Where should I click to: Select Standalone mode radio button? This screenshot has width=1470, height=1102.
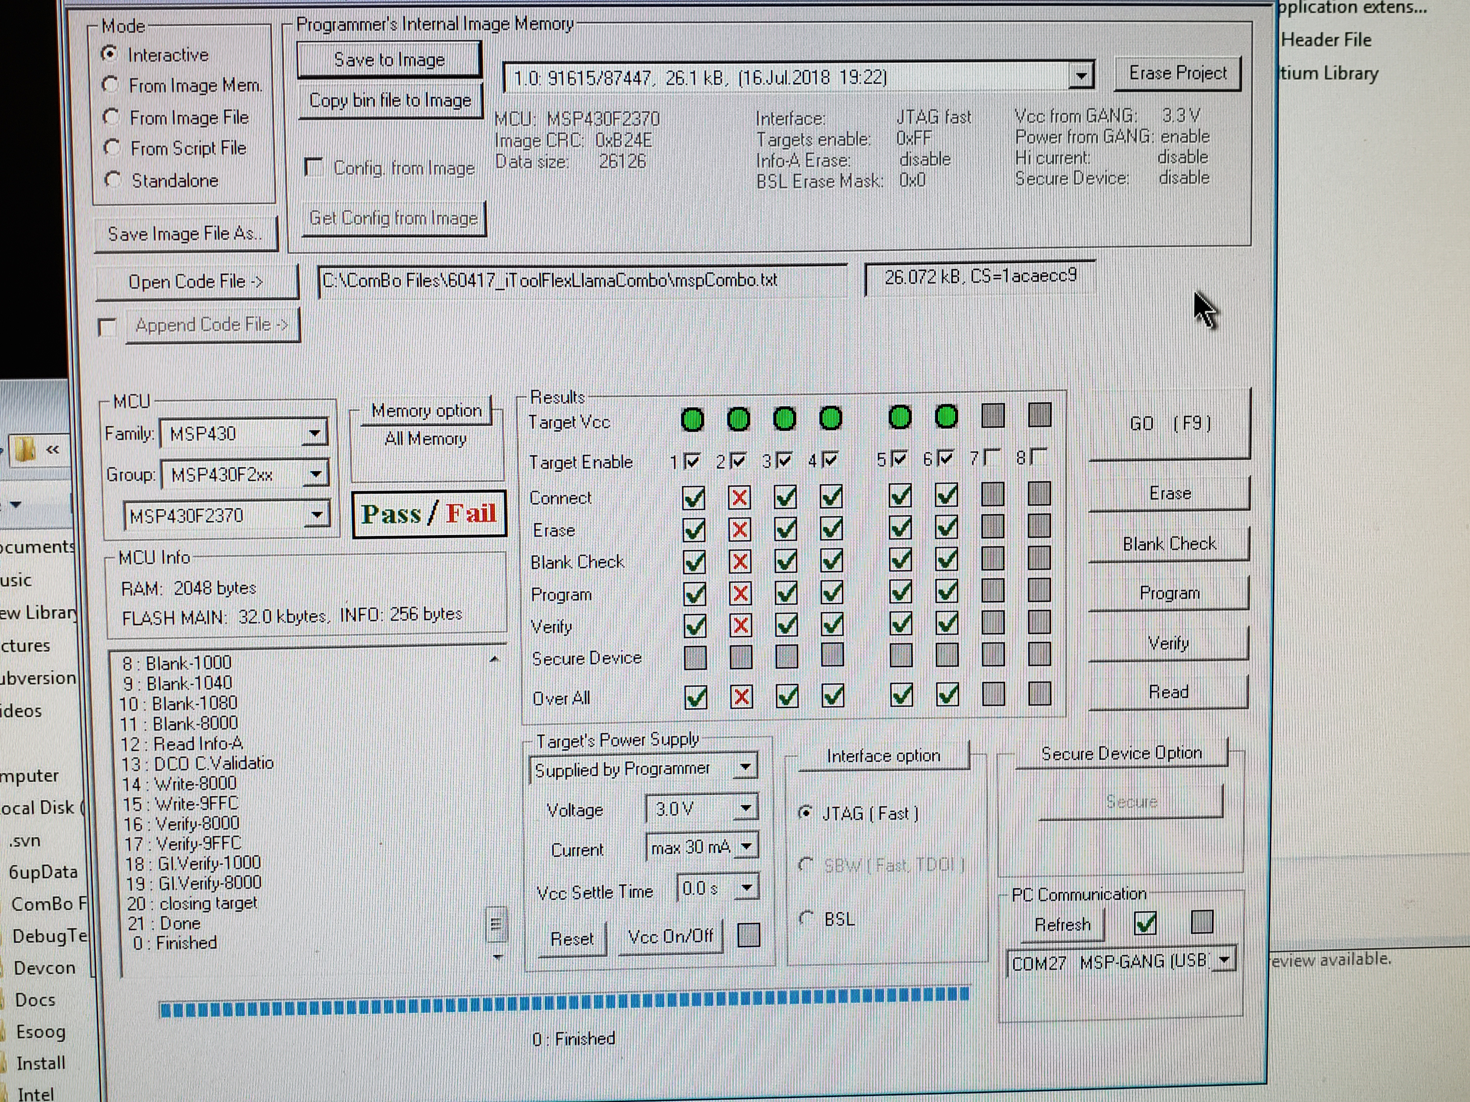coord(112,180)
